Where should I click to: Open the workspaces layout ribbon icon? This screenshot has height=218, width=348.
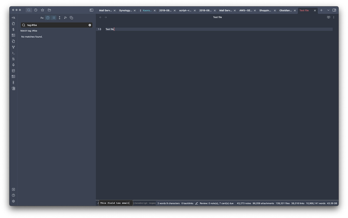13,71
